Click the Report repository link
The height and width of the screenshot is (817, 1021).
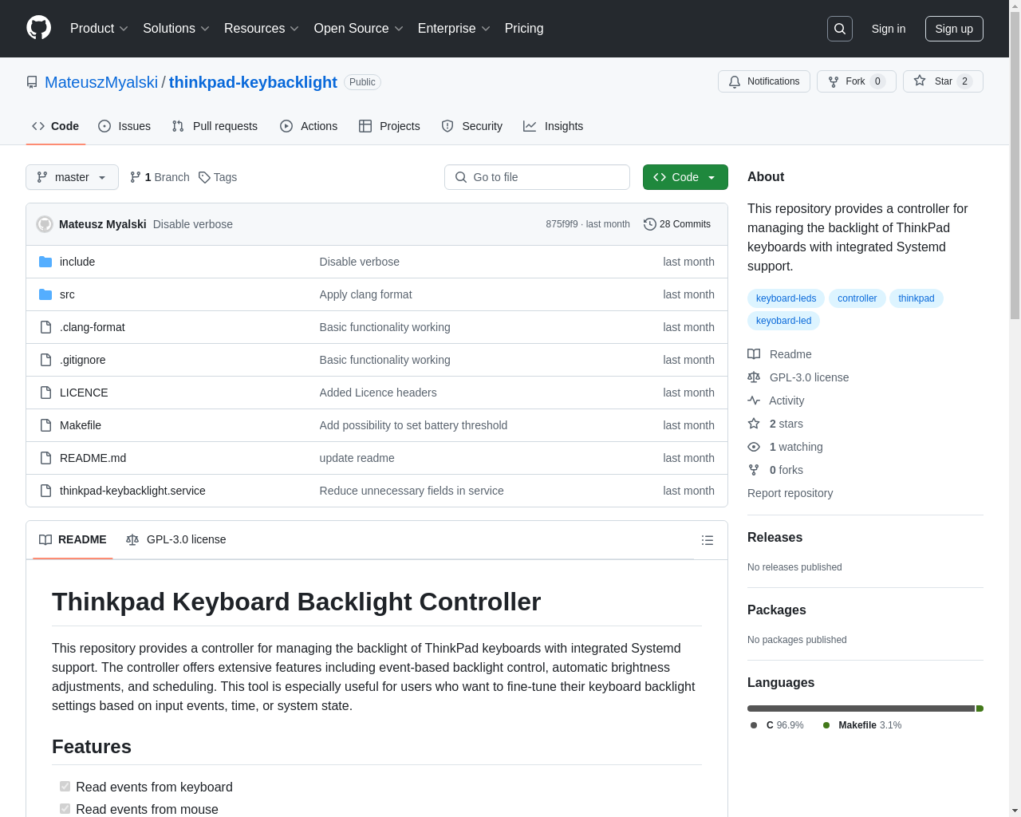coord(790,493)
